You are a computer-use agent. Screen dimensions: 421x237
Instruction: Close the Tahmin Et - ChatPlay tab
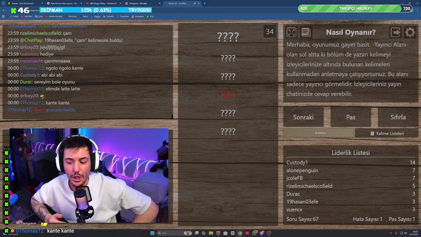pyautogui.click(x=199, y=3)
